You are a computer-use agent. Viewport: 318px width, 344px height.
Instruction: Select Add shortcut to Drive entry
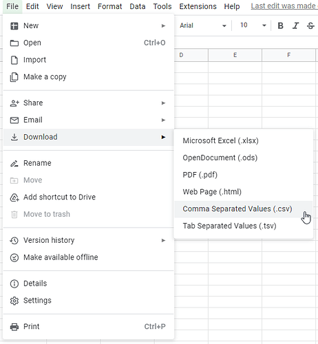tap(88, 197)
